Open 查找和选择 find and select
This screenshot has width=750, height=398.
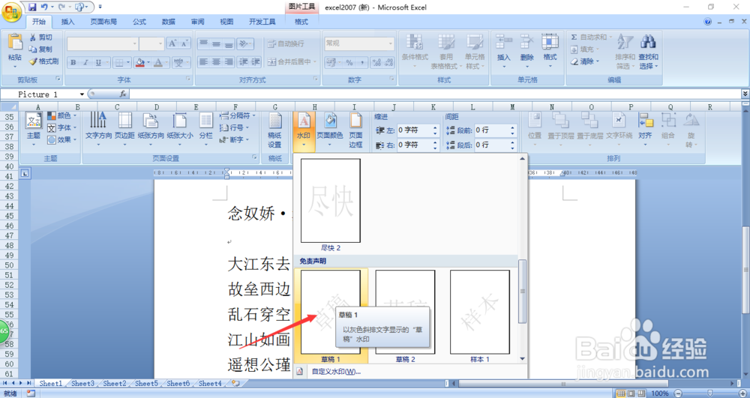[648, 52]
